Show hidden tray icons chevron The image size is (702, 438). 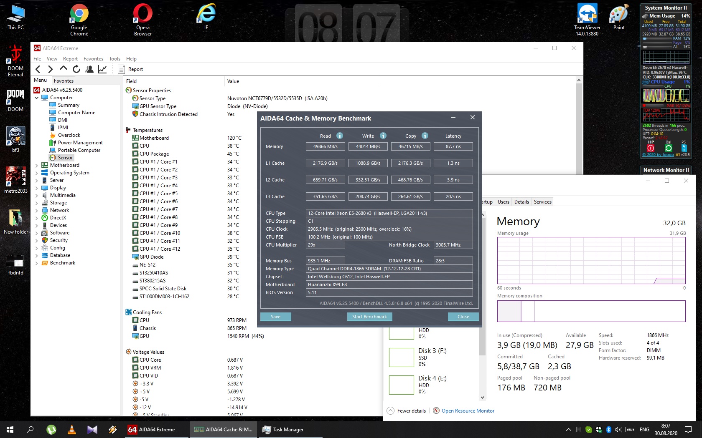click(568, 429)
